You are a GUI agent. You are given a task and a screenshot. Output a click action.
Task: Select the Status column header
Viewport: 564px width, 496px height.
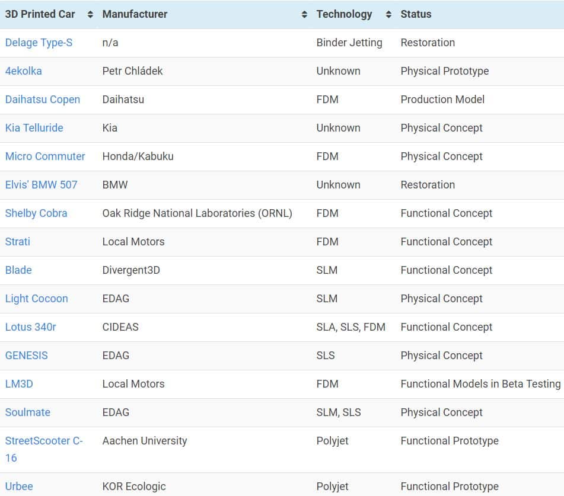(416, 14)
